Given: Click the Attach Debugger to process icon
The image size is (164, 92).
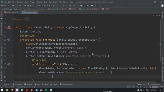Looking at the screenshot, I should tap(74, 6).
